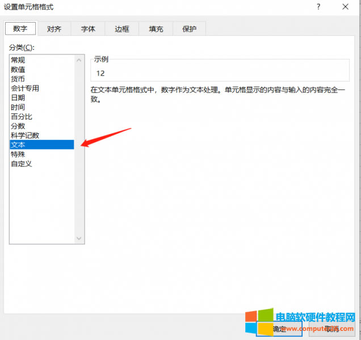Select the 边框 tab
Screen dimensions: 361x340
pos(121,29)
